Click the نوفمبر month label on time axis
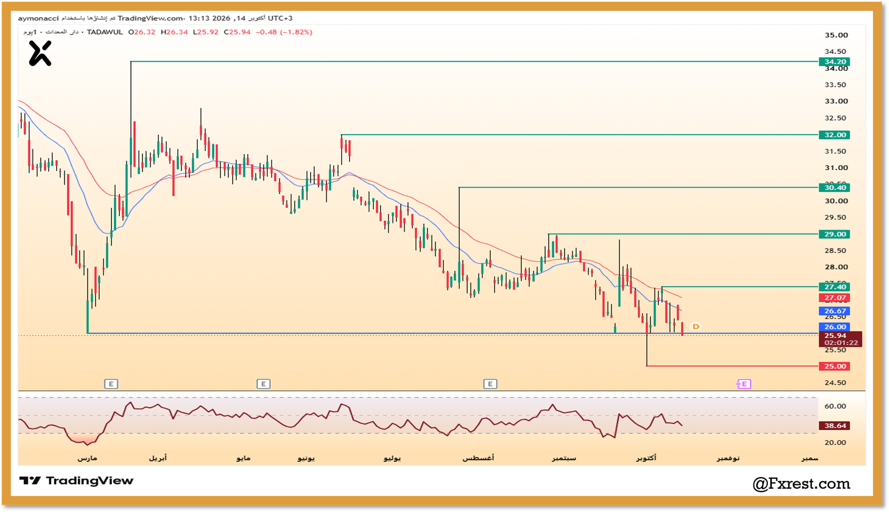The image size is (889, 512). pos(728,458)
